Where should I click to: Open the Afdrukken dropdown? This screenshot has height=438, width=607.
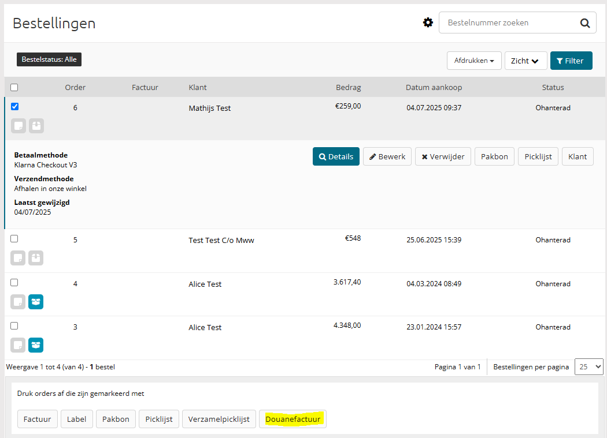tap(474, 61)
